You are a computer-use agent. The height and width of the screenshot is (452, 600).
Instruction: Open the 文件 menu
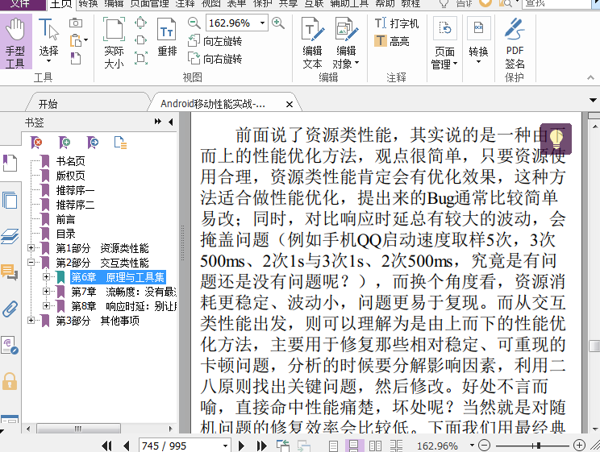coord(20,4)
